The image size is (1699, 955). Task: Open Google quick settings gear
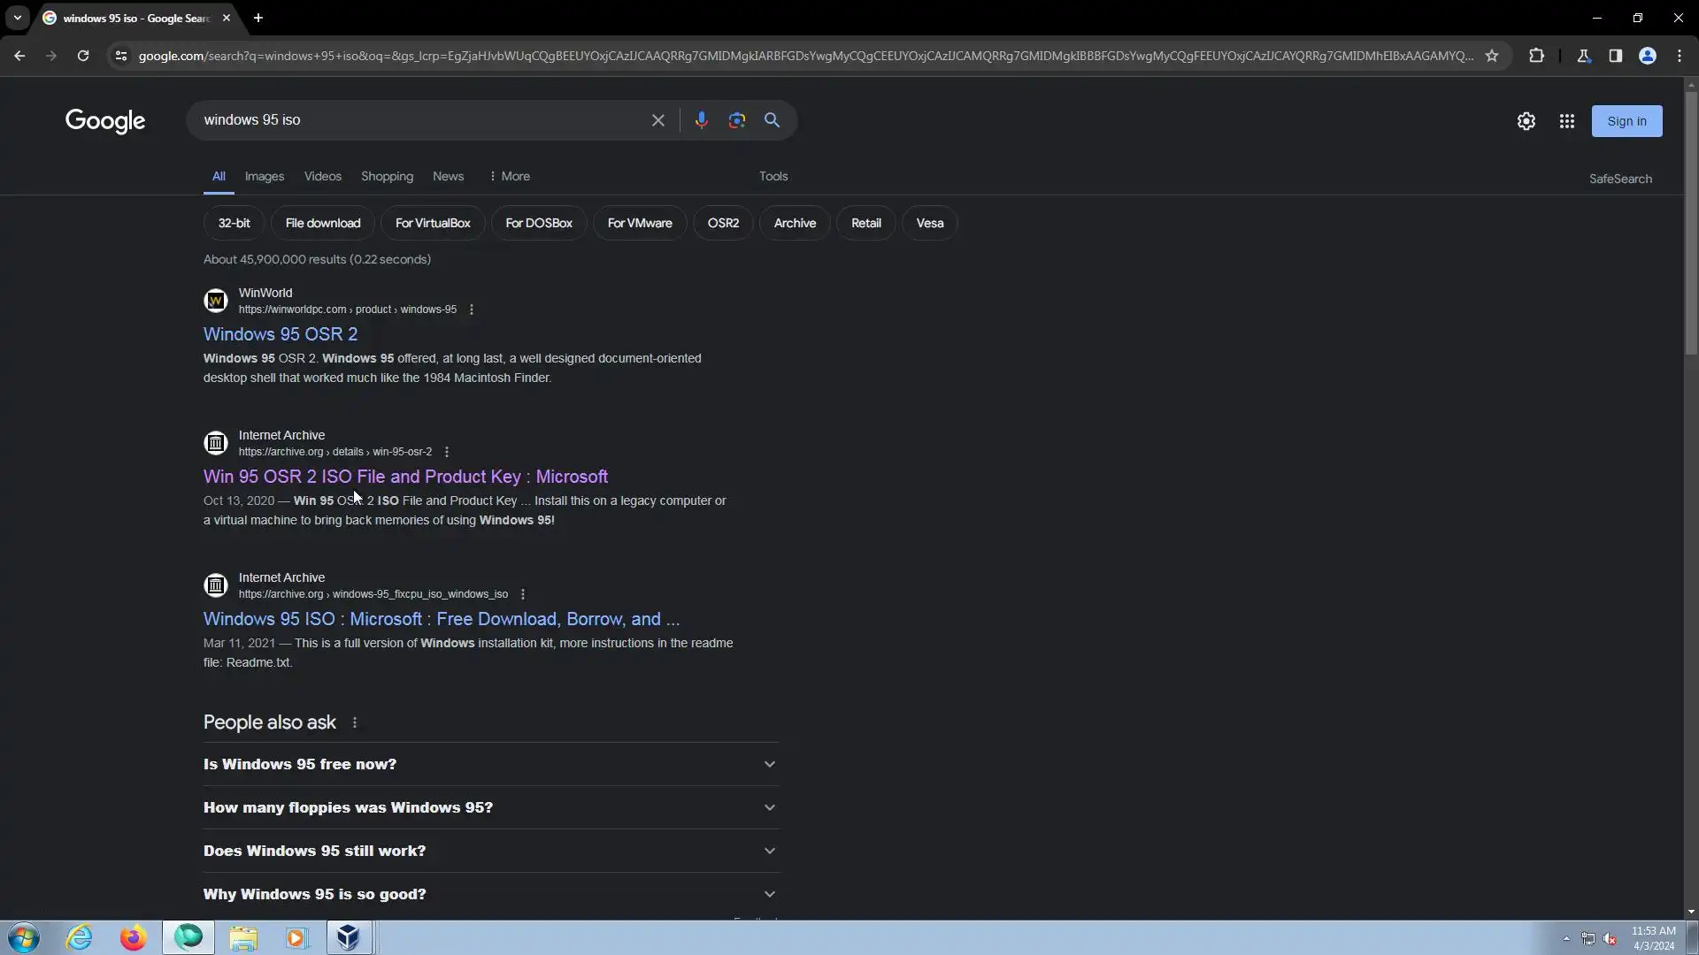click(1526, 121)
